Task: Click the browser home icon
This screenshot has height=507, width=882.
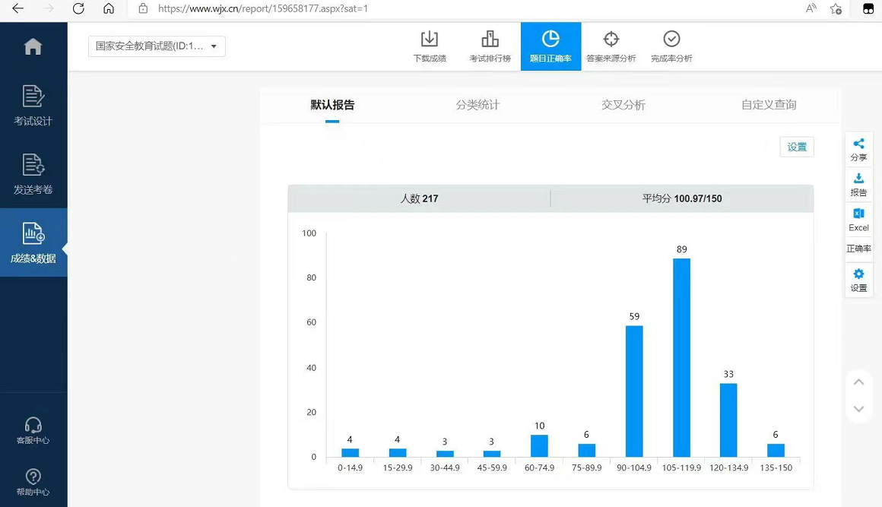Action: [x=109, y=8]
